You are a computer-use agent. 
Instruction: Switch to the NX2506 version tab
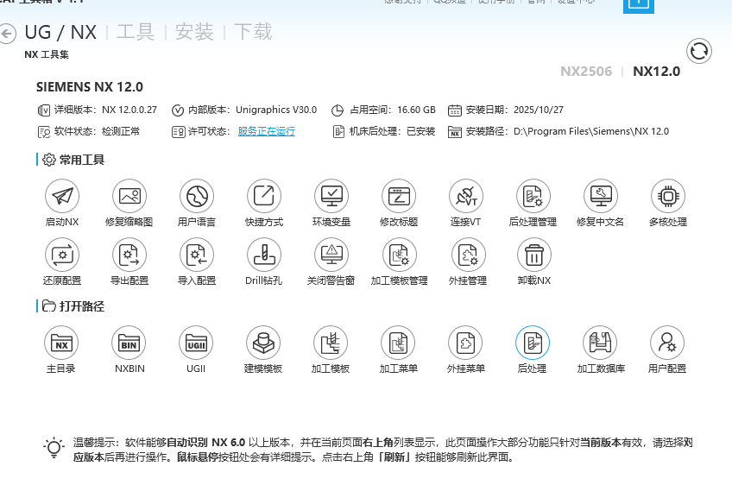[586, 72]
